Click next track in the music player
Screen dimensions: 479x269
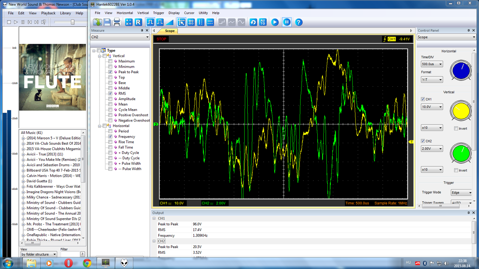point(37,22)
